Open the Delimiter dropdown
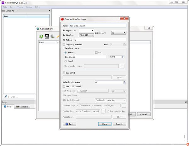 pos(118,33)
